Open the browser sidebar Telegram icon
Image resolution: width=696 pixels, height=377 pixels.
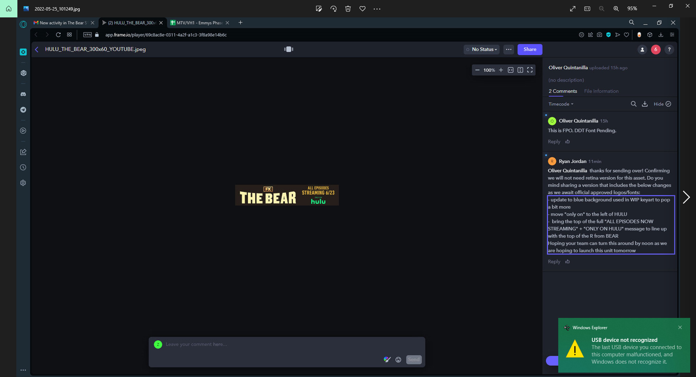(23, 110)
